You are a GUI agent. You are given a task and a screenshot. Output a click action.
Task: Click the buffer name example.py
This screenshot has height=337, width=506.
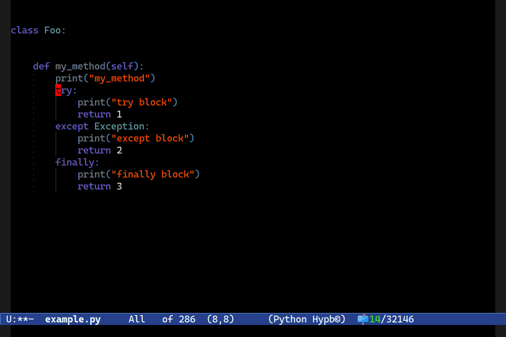pos(73,319)
